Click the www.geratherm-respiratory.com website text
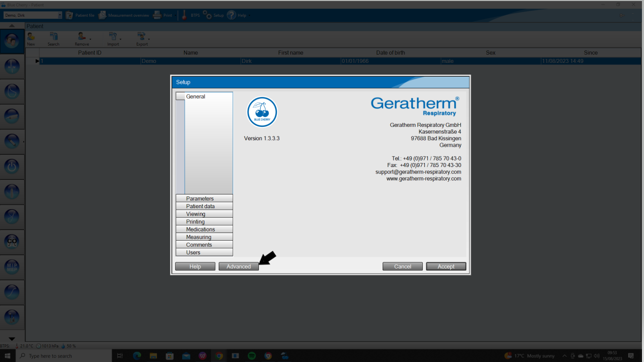Image resolution: width=644 pixels, height=362 pixels. (424, 179)
